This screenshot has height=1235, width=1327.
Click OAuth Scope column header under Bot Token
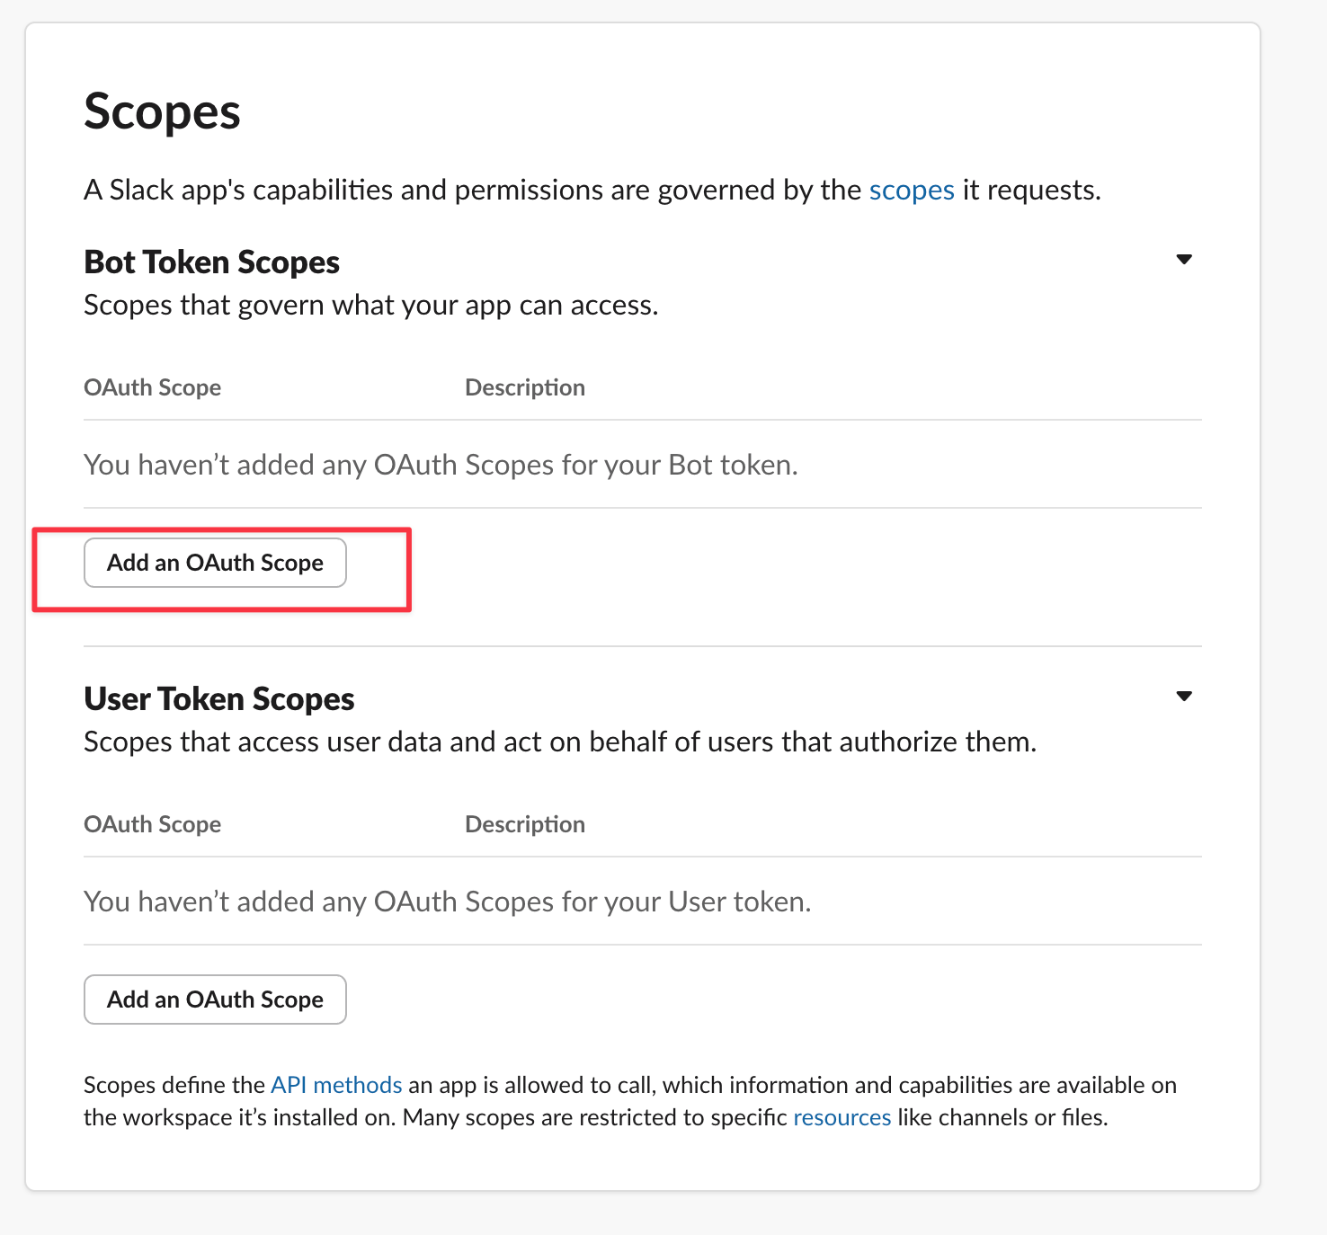tap(152, 387)
